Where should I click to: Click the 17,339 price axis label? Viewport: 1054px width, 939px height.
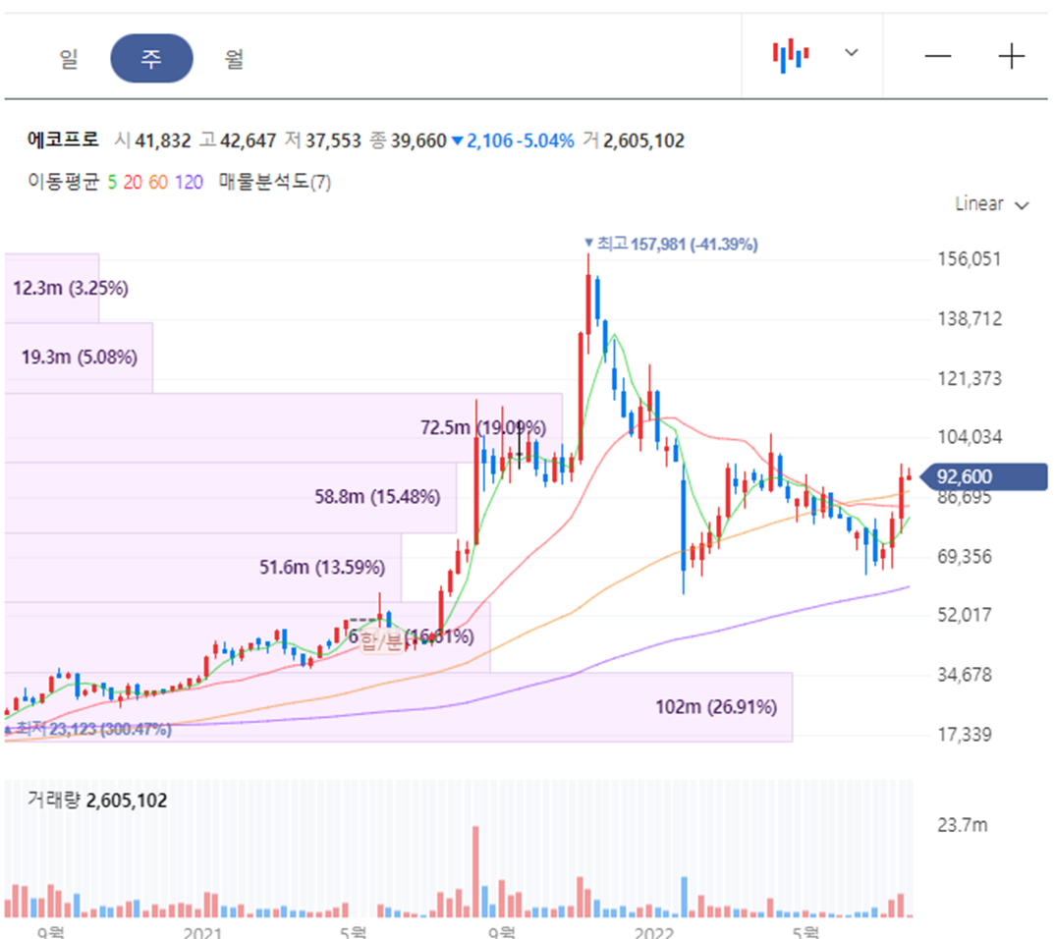point(965,735)
